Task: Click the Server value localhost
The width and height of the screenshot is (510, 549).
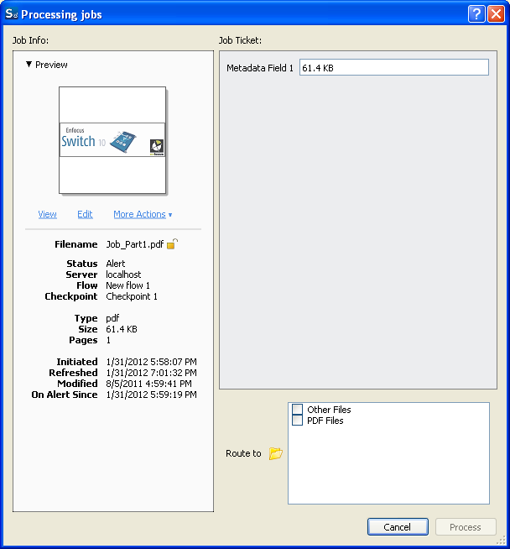Action: (123, 274)
